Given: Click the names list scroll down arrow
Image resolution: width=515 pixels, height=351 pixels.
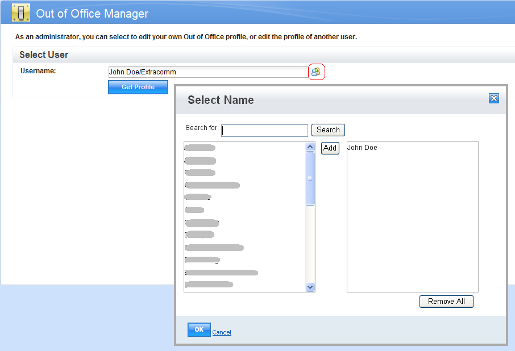Looking at the screenshot, I should tap(310, 287).
